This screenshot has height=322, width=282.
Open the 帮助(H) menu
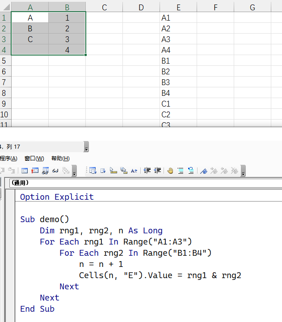click(x=60, y=159)
